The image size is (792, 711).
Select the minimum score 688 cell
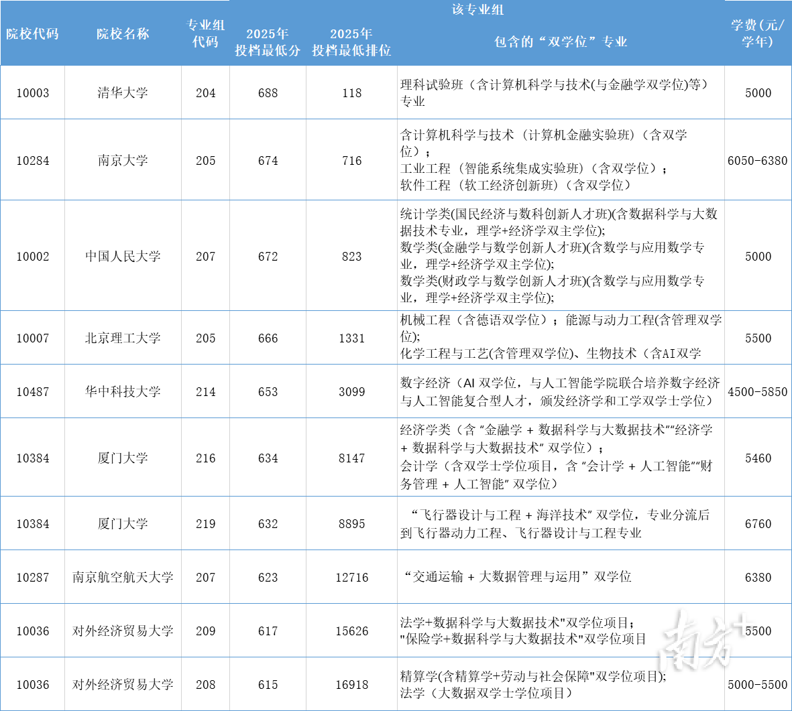pos(268,93)
